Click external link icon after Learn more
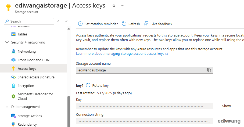 [167, 54]
